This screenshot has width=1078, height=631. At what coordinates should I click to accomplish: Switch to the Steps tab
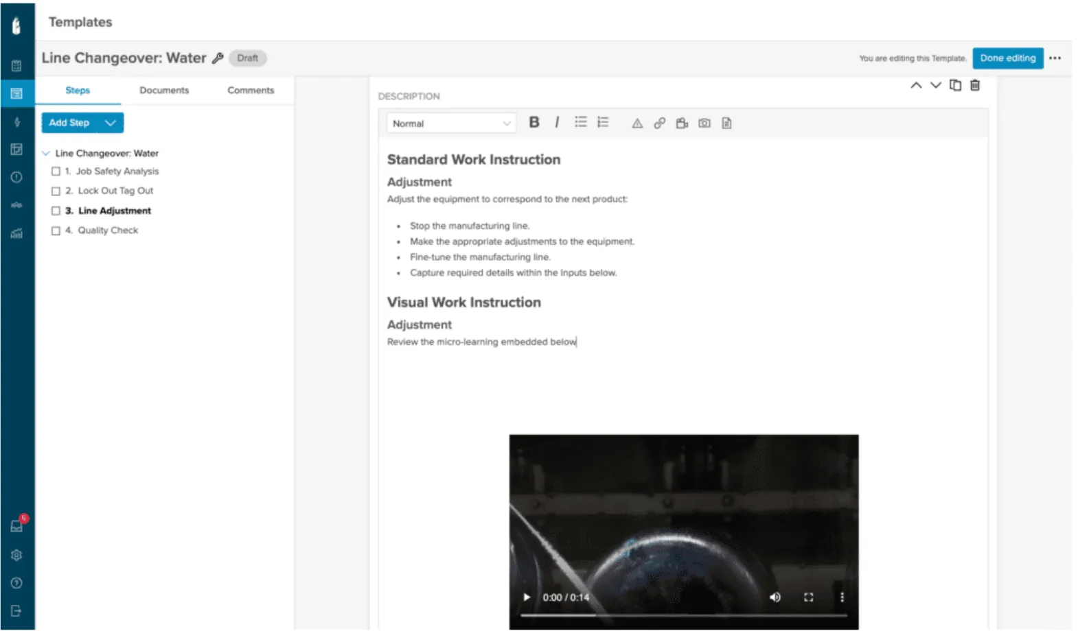coord(78,91)
